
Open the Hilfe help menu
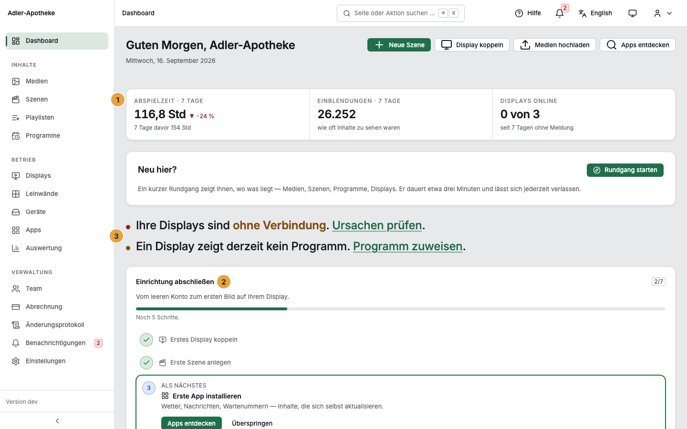528,13
